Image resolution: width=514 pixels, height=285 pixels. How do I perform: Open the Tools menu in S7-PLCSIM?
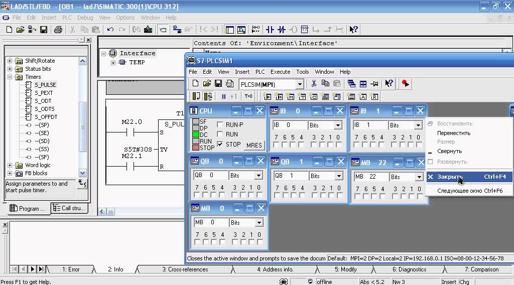coord(303,72)
